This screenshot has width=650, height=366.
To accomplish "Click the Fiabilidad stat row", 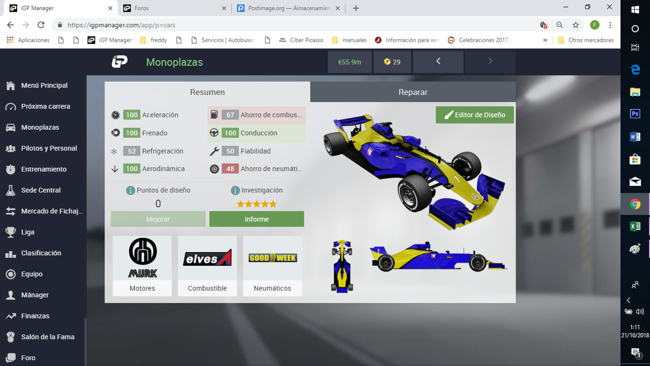I will [256, 151].
